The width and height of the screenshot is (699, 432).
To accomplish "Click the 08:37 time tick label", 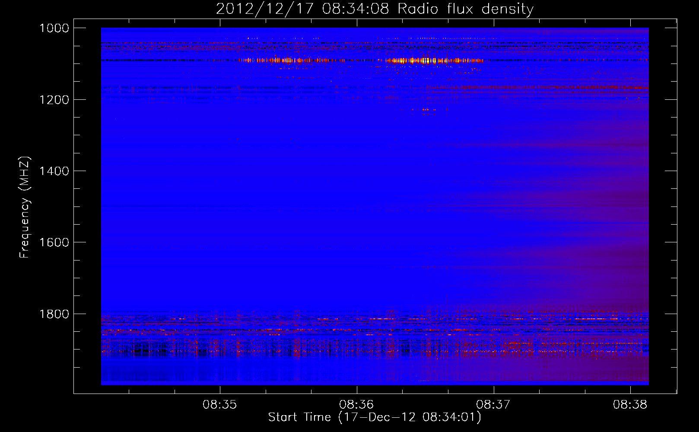I will click(493, 405).
